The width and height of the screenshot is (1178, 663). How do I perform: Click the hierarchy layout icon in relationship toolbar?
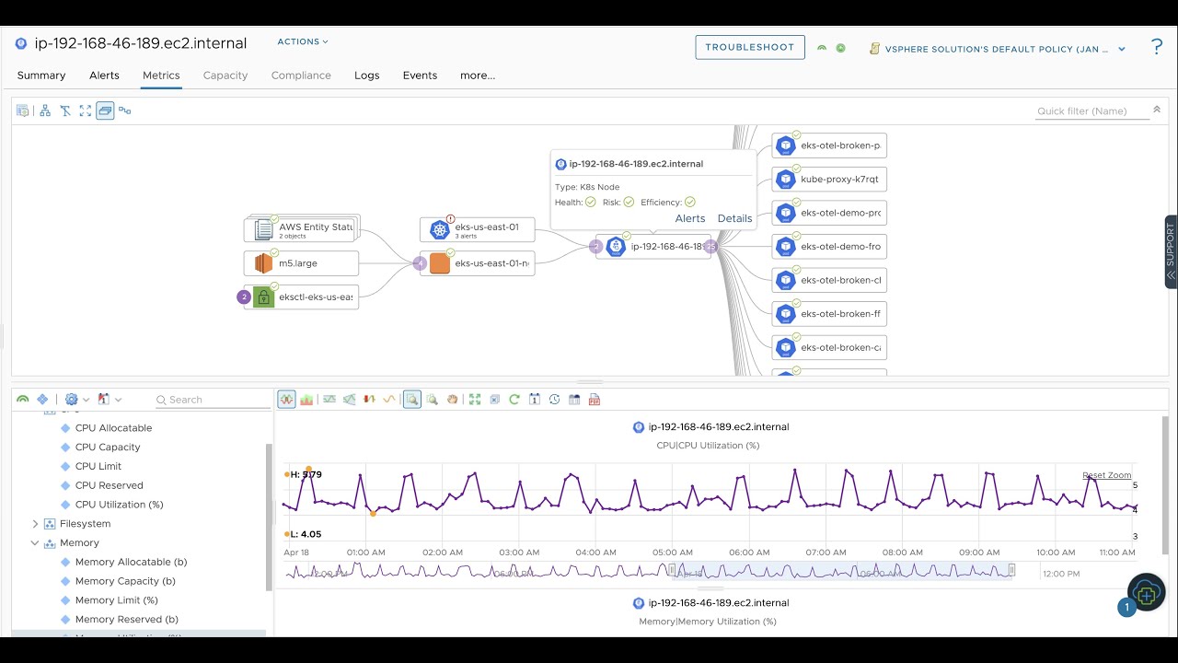point(45,110)
